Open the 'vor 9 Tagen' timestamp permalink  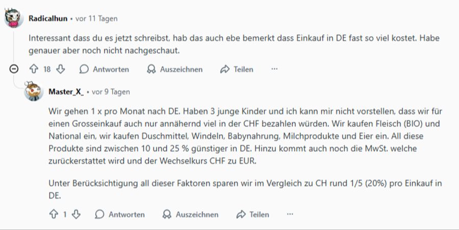pyautogui.click(x=111, y=92)
